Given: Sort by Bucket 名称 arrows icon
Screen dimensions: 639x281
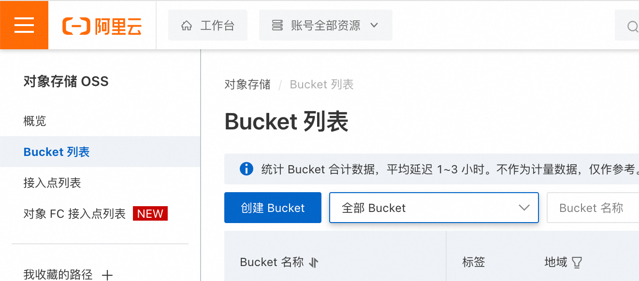Looking at the screenshot, I should 314,263.
